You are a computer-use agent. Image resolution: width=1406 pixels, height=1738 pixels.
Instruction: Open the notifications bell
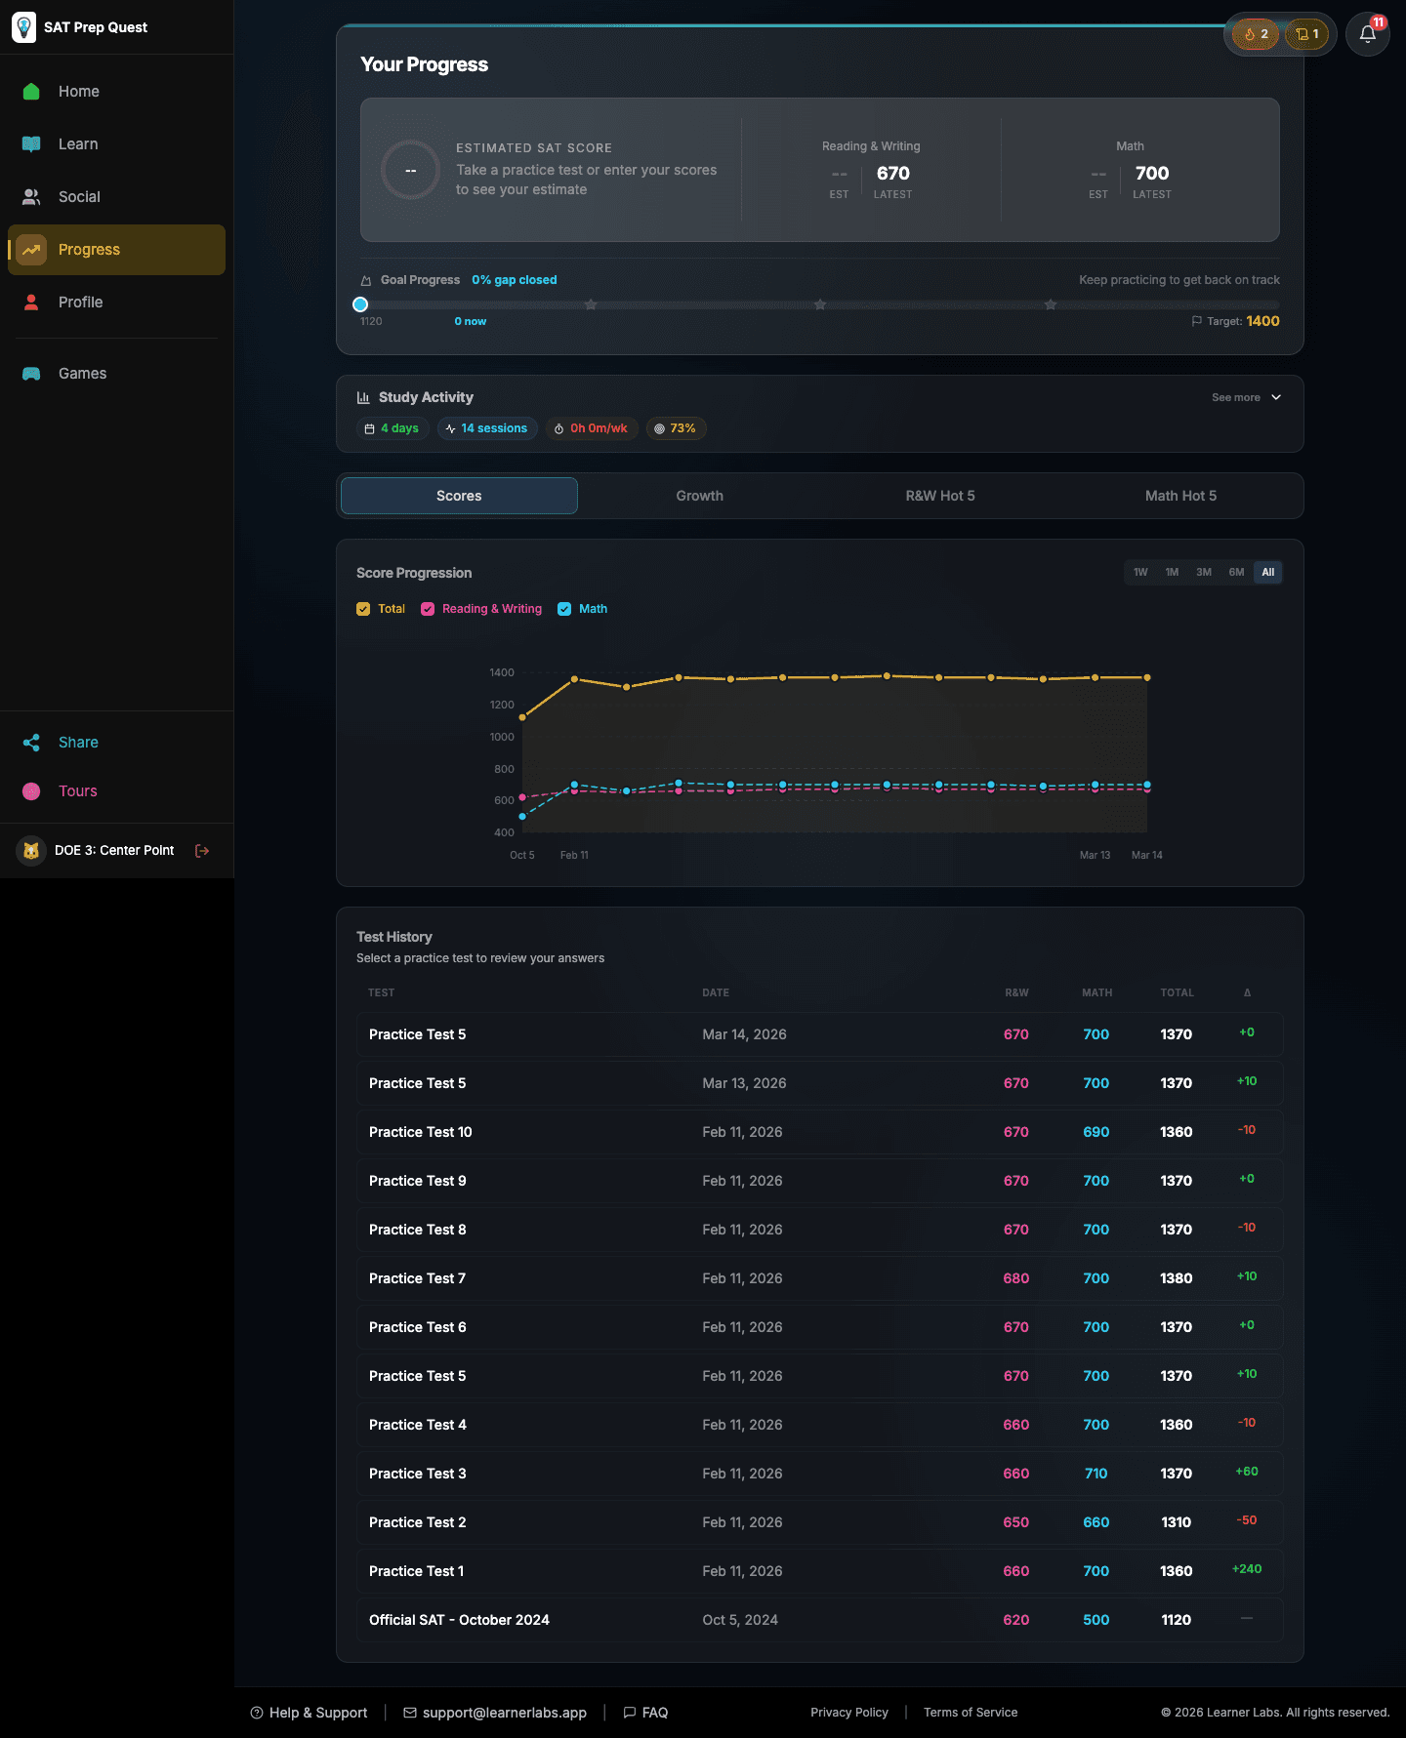tap(1368, 34)
